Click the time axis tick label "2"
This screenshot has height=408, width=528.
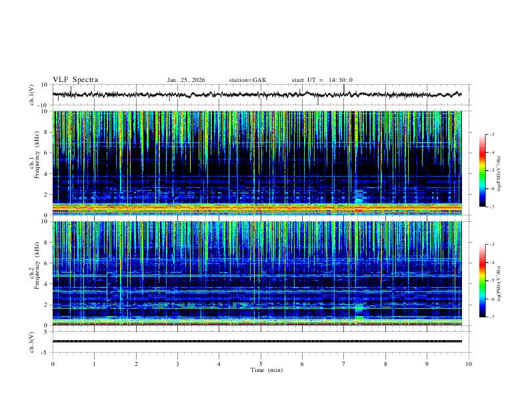pyautogui.click(x=136, y=364)
